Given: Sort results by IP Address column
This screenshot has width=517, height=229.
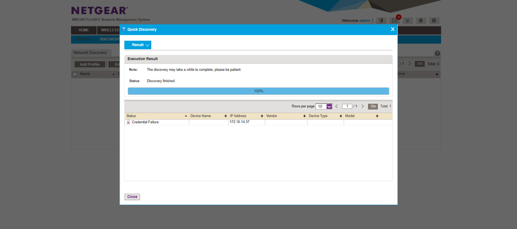Looking at the screenshot, I should click(x=246, y=116).
